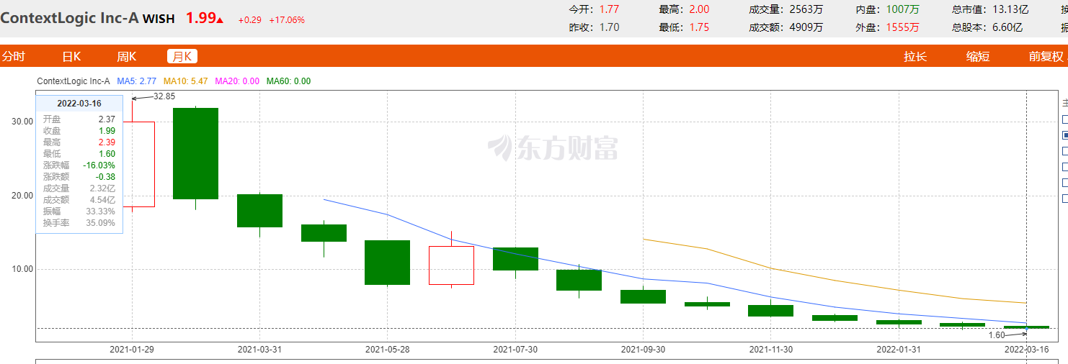Select the tall green candle topping near 32
The width and height of the screenshot is (1068, 364).
click(195, 153)
